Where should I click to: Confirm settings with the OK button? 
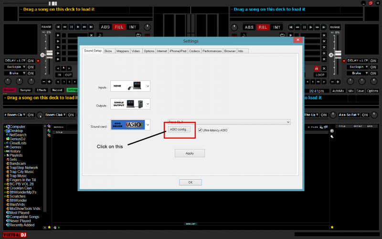point(190,182)
